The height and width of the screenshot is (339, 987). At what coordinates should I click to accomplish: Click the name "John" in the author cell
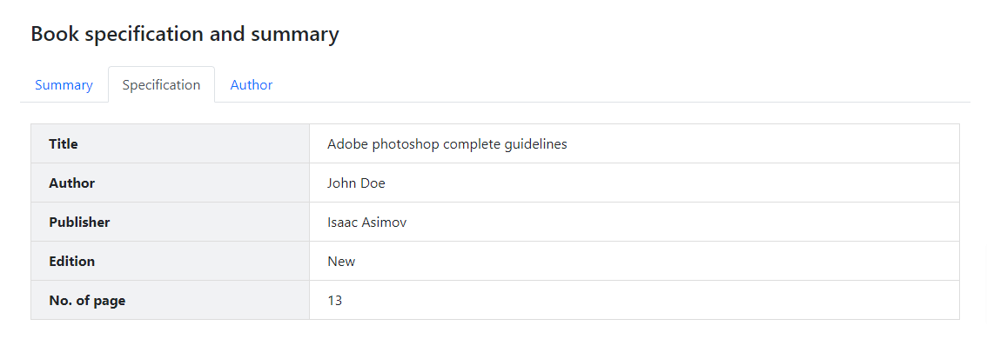342,183
